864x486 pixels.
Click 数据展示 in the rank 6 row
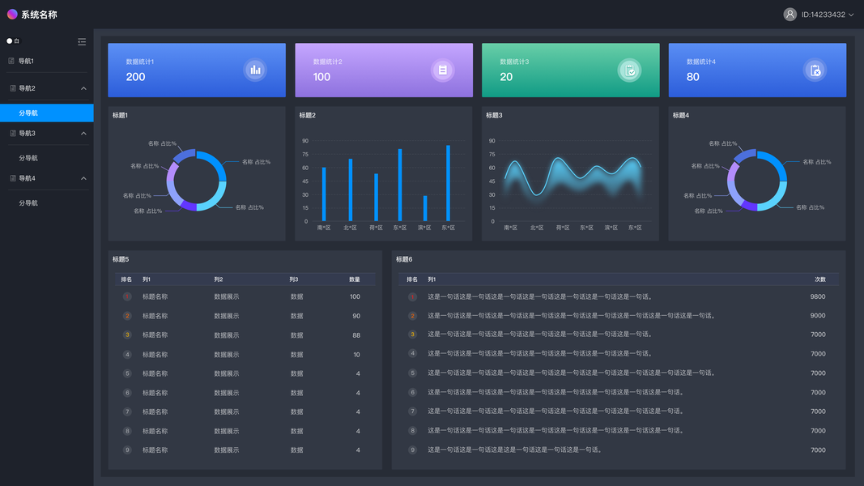pos(227,393)
